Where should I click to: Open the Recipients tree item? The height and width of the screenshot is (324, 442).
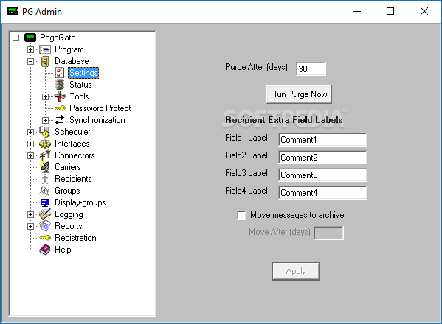tap(73, 179)
